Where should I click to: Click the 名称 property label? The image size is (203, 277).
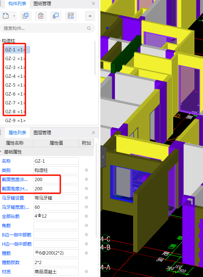6,161
